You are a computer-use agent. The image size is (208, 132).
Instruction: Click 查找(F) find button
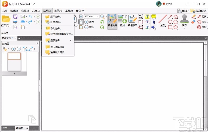click(x=183, y=11)
